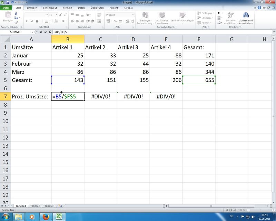Viewport: 276px width, 221px height.
Task: Switch to the Tabelle2 sheet tab
Action: 35,206
